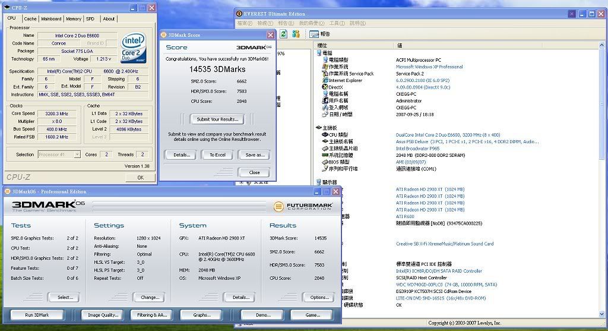Click the EVEREST scrollbar down arrow
This screenshot has width=608, height=331.
[601, 314]
